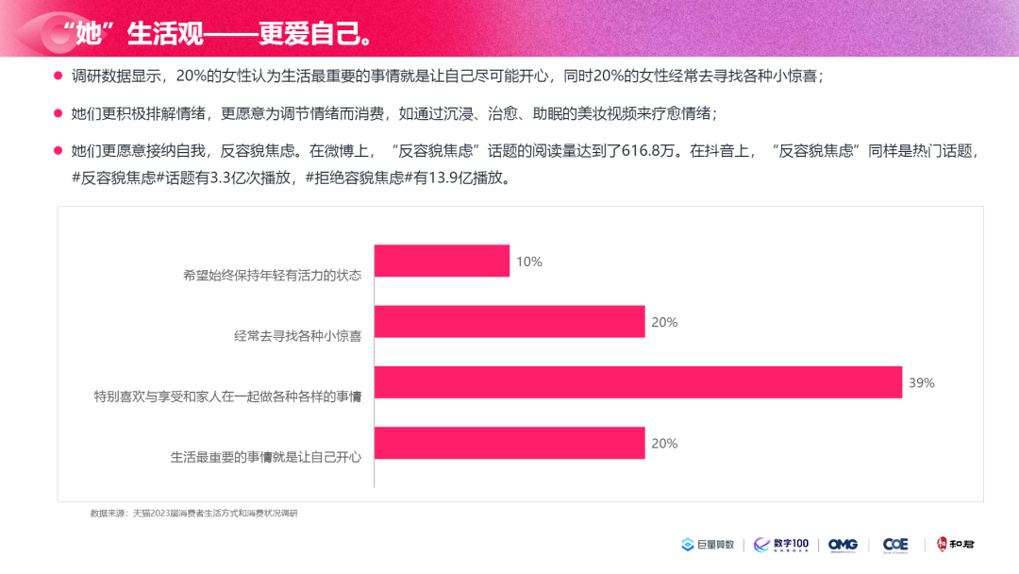Viewport: 1019px width, 574px height.
Task: Click the 生活最重要的事情就是让自己开心 bar
Action: point(509,443)
